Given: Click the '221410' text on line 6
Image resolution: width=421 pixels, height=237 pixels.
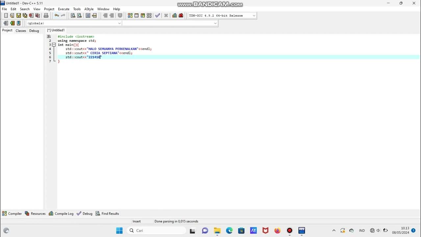Looking at the screenshot, I should click(x=94, y=57).
